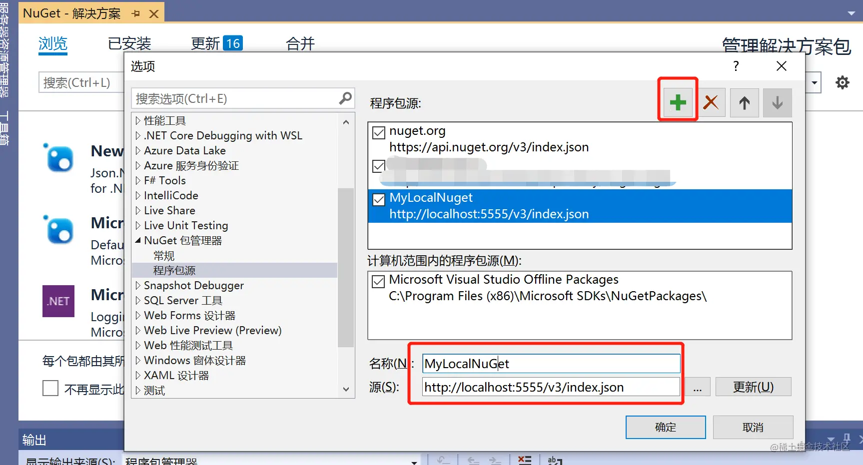Remove selected source with red X button
The height and width of the screenshot is (465, 863).
click(711, 103)
